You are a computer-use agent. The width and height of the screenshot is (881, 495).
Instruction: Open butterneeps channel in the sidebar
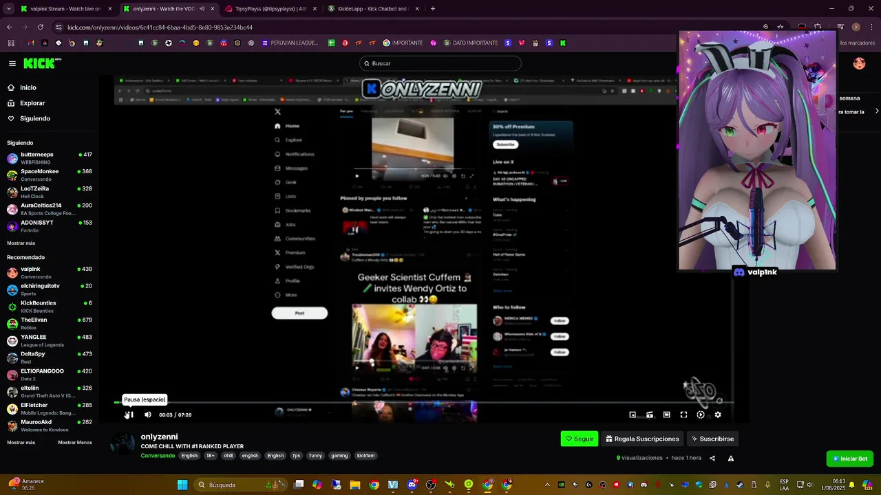pos(50,158)
